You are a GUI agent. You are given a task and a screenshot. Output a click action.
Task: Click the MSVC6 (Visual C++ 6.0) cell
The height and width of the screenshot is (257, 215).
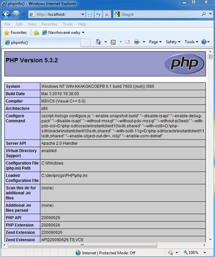(63, 101)
